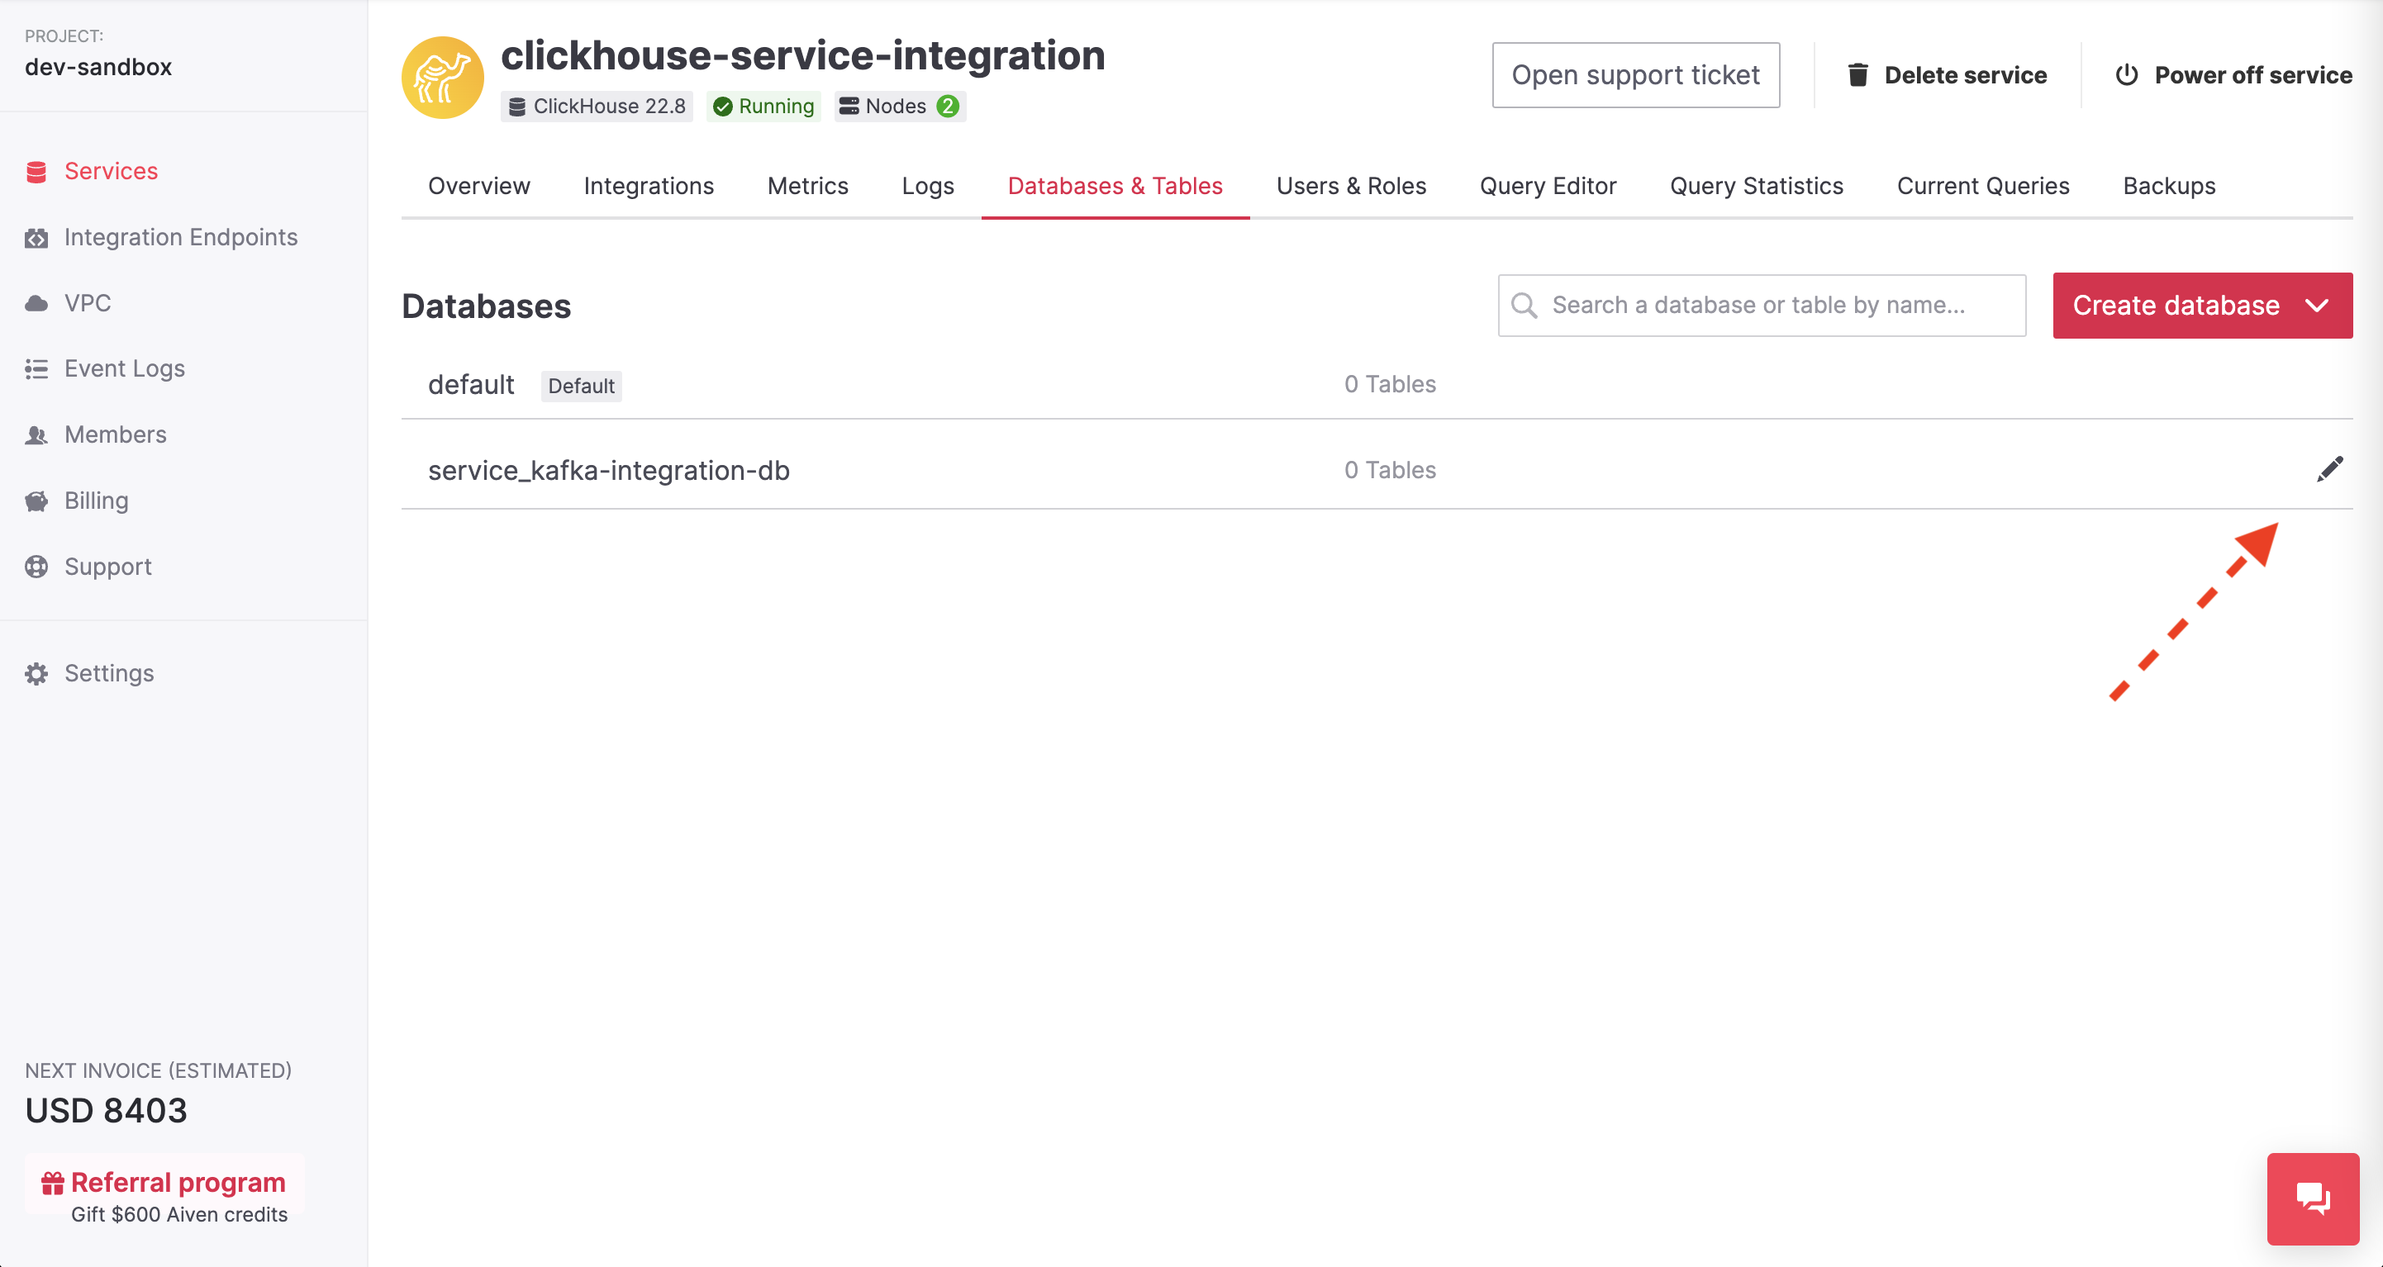Select the default database row name
Viewport: 2383px width, 1267px height.
click(471, 385)
